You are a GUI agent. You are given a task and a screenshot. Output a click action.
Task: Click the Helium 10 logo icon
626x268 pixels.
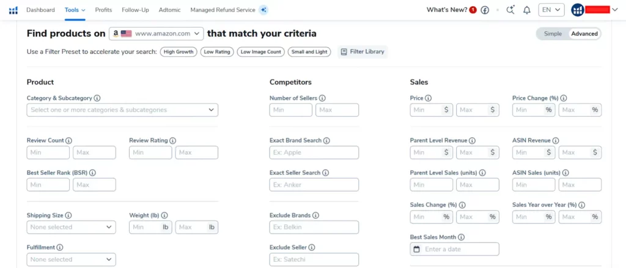13,10
